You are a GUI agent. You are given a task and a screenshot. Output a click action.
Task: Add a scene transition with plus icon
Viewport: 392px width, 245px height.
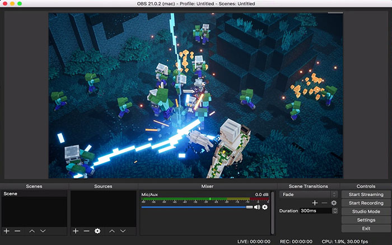point(315,203)
